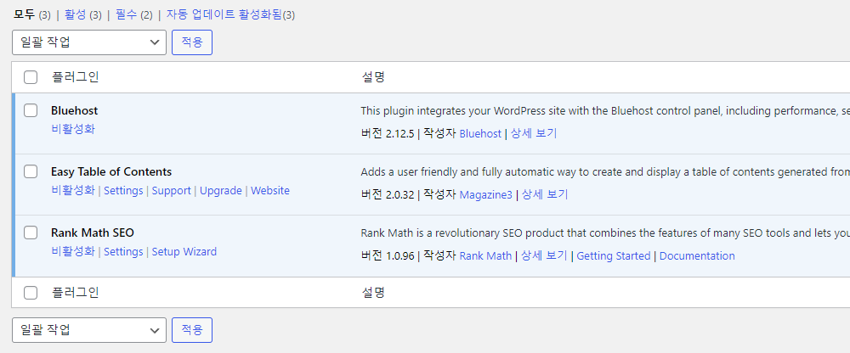850x353 pixels.
Task: Click the Easy Table of Contents description
Action: (605, 172)
